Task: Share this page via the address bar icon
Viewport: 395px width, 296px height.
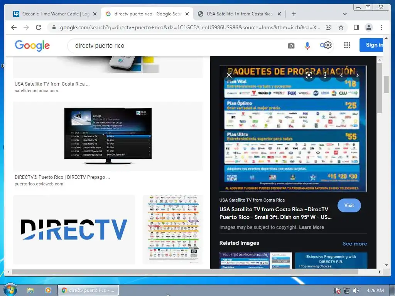Action: [329, 27]
